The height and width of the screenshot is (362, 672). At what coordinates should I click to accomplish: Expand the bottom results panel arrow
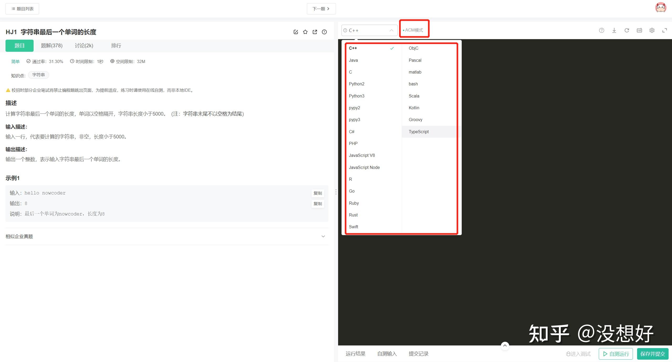click(x=505, y=346)
